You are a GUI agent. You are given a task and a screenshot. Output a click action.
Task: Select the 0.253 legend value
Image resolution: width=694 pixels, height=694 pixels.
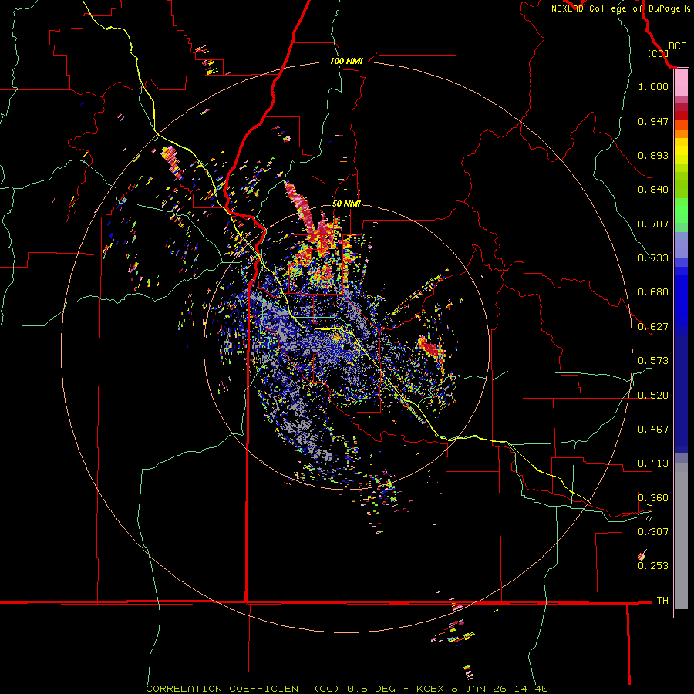click(x=653, y=566)
